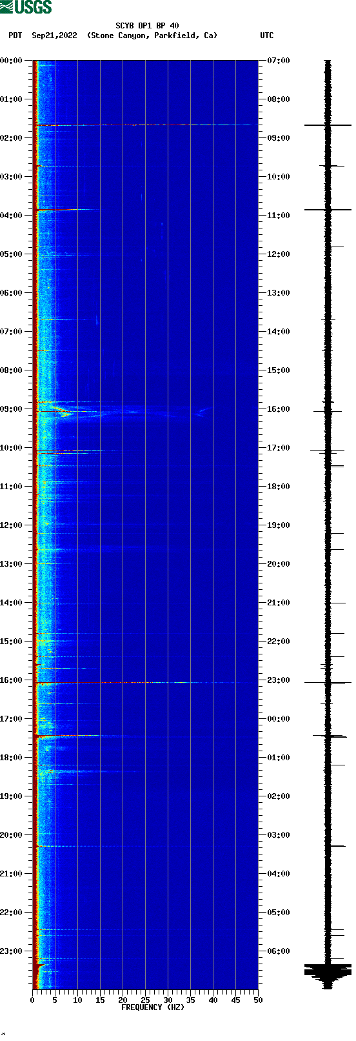Screen dimensions: 356x1041
Task: Click the frequency tick label '40'
Action: [213, 1000]
